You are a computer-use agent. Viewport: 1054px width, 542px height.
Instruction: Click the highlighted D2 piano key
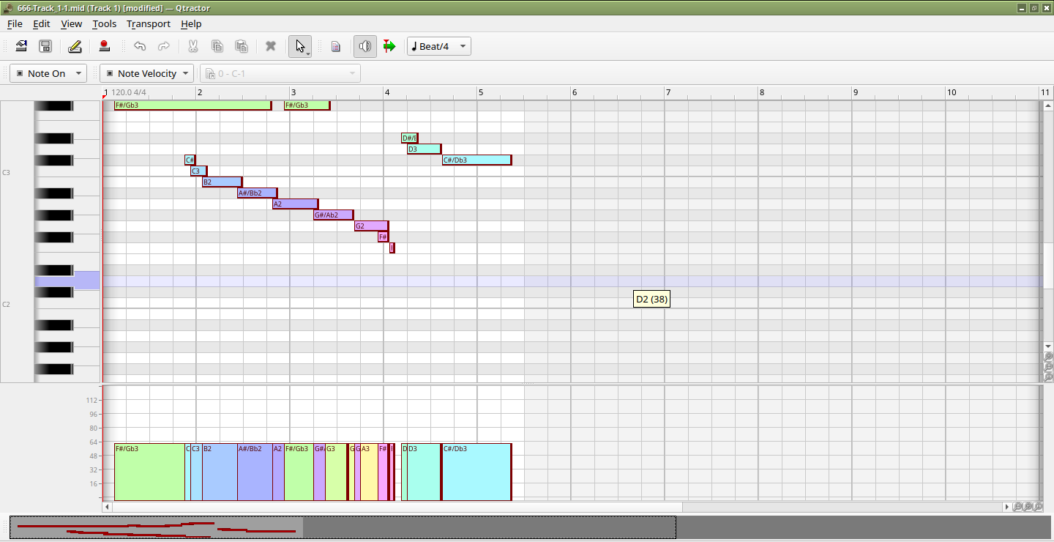[x=67, y=281]
